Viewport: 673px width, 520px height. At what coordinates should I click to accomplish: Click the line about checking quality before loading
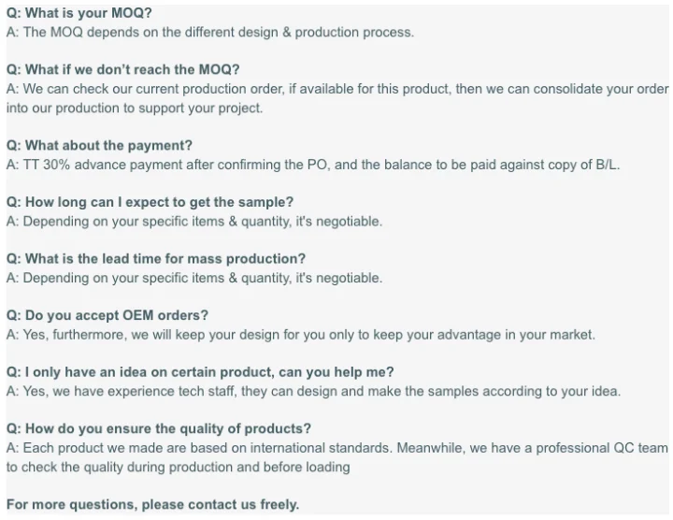178,467
